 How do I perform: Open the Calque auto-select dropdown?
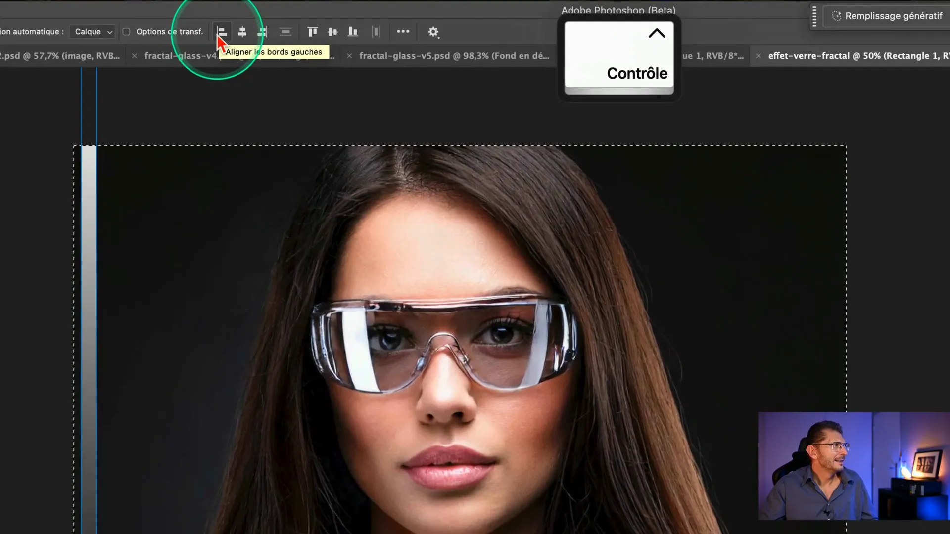[x=93, y=32]
